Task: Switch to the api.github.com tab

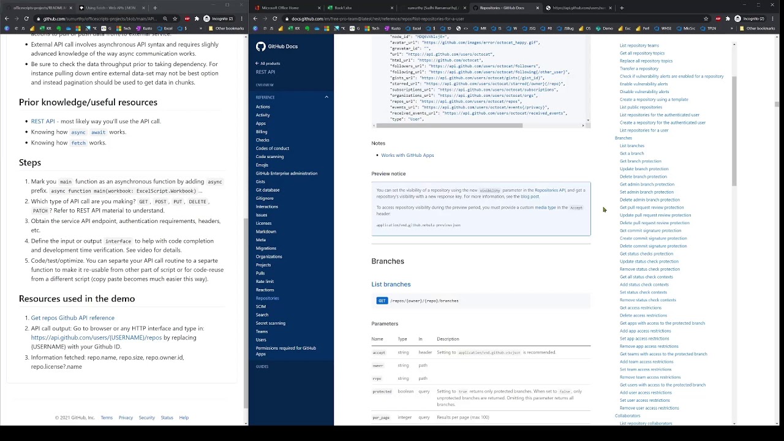Action: pyautogui.click(x=579, y=8)
